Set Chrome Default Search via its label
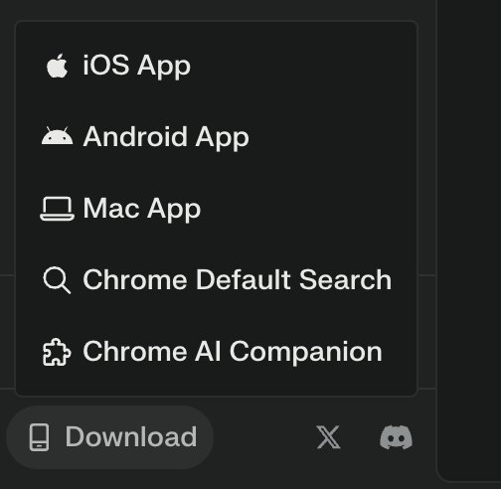This screenshot has width=501, height=489. pos(238,280)
